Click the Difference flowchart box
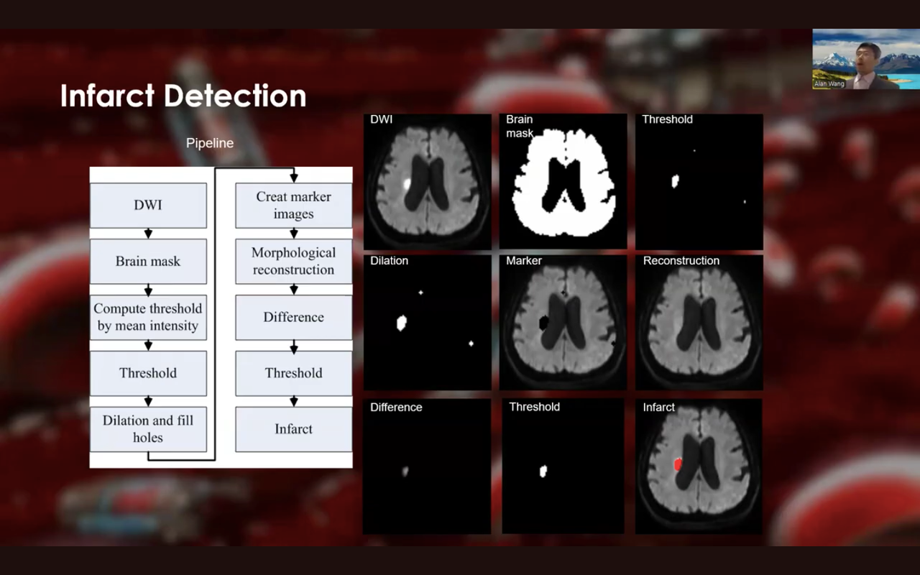The width and height of the screenshot is (920, 575). [x=293, y=317]
